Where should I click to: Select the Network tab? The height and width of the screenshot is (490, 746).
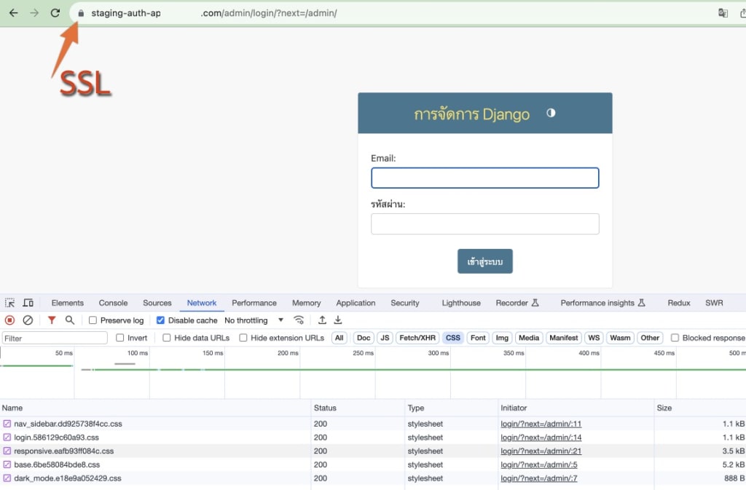point(202,303)
